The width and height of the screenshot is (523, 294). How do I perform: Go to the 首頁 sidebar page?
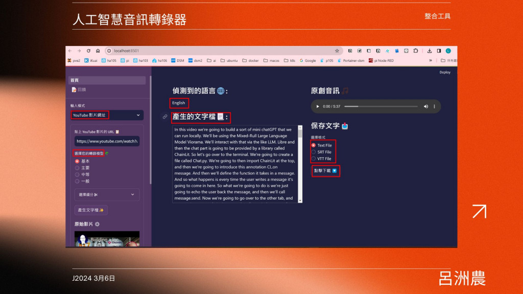107,80
